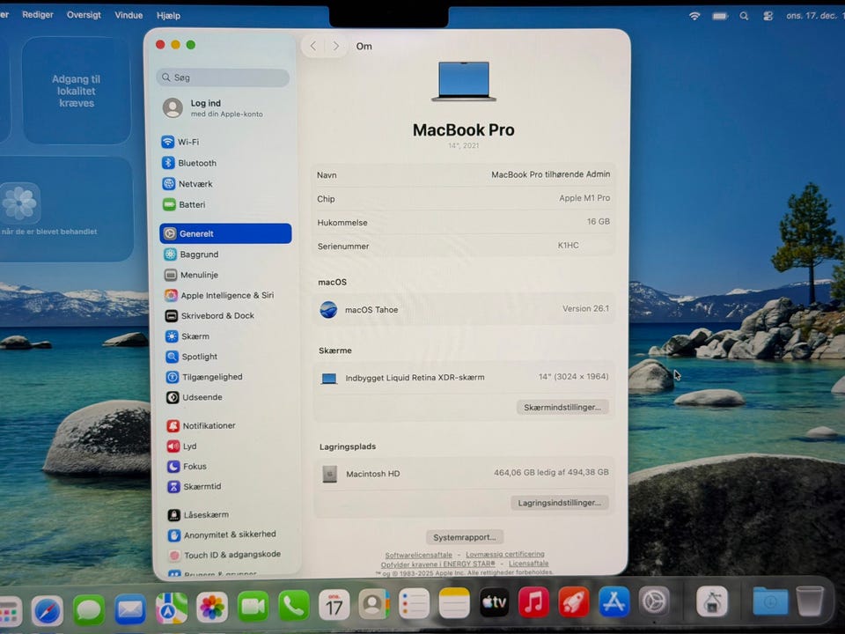Open Wi-Fi settings in sidebar

[187, 142]
